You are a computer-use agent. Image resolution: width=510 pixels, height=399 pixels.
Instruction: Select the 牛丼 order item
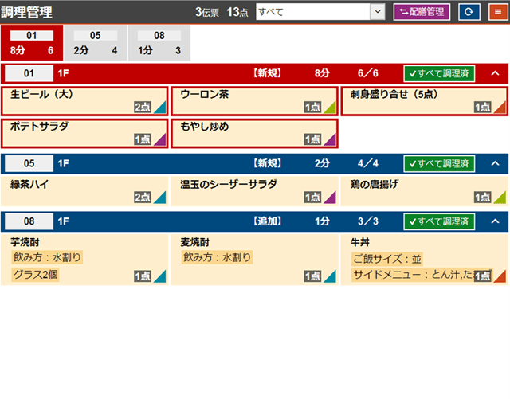coord(423,259)
